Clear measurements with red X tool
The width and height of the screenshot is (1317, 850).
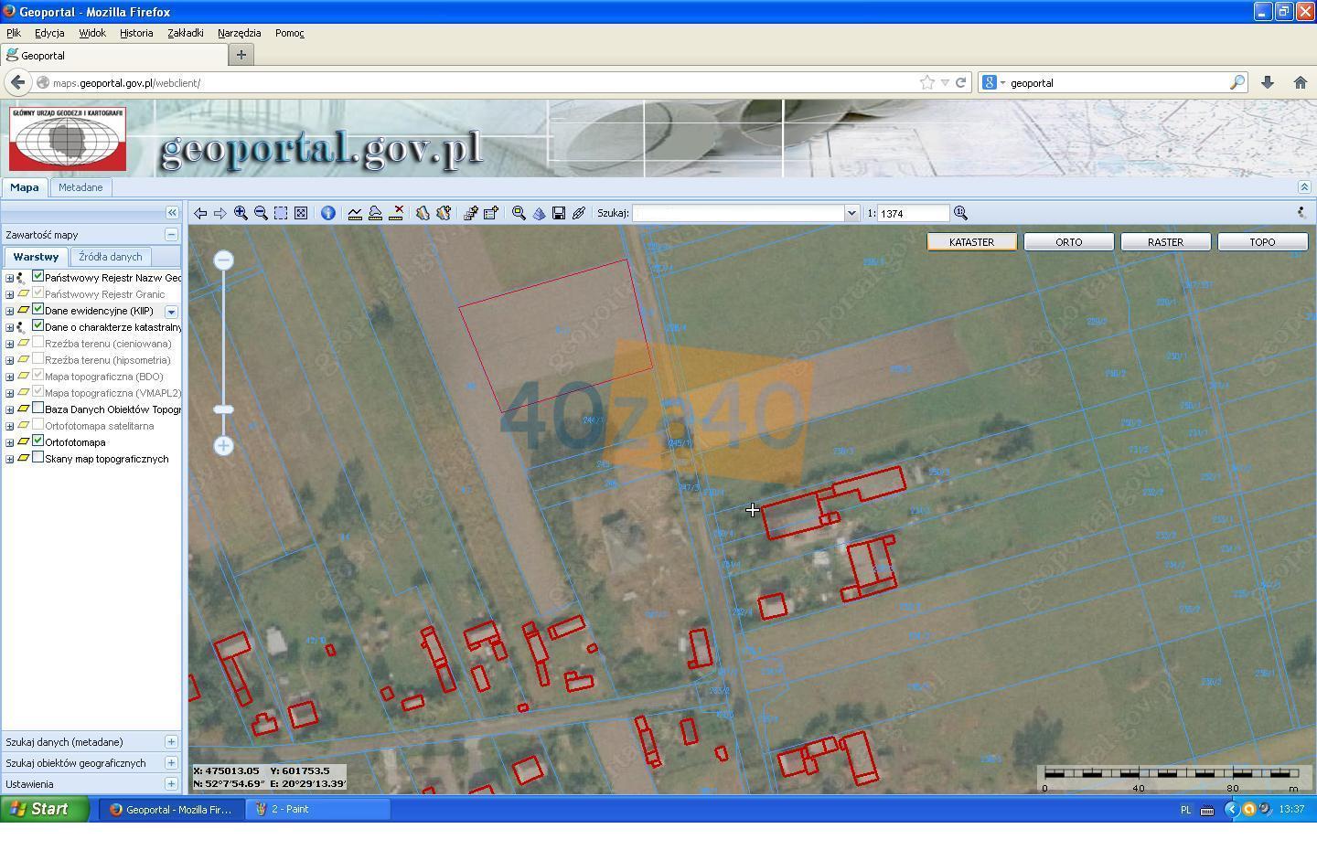click(x=396, y=213)
